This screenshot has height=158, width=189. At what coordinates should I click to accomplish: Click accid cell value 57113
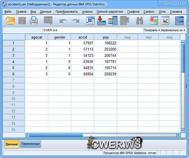[83, 49]
